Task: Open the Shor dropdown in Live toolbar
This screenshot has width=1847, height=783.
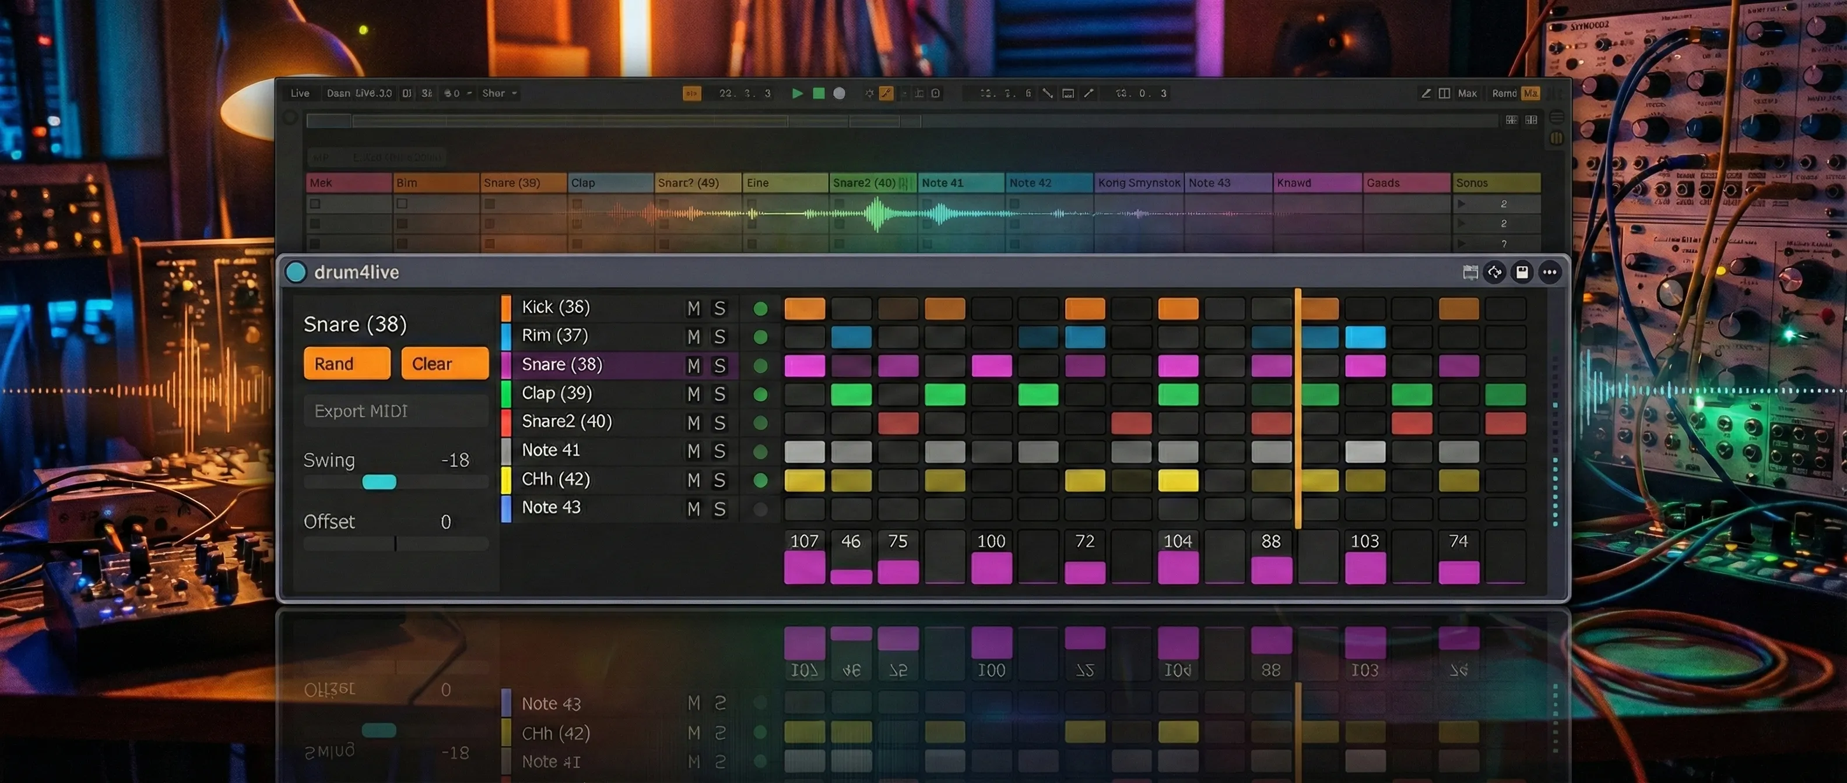Action: tap(499, 93)
